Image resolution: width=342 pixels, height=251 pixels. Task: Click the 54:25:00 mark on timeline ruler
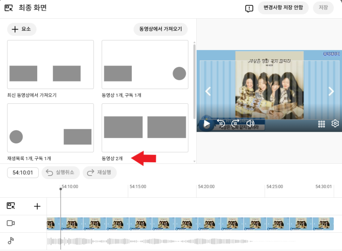click(x=275, y=186)
